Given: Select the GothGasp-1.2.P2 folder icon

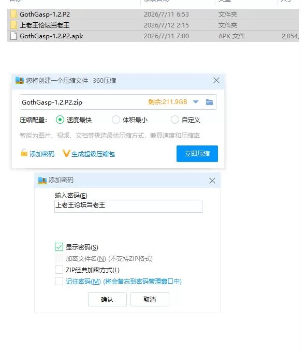Looking at the screenshot, I should click(x=13, y=14).
